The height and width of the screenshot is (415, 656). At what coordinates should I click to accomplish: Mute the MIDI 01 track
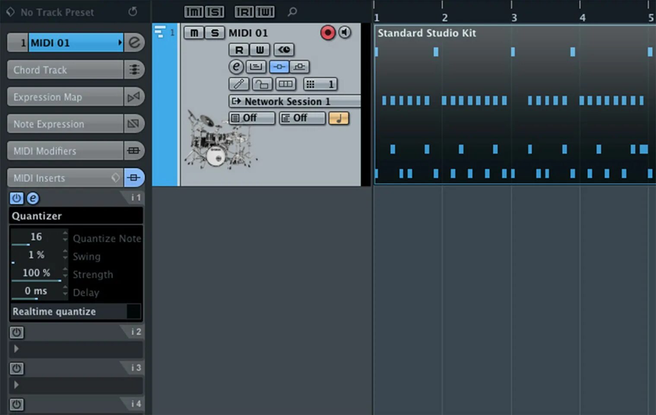click(x=193, y=32)
